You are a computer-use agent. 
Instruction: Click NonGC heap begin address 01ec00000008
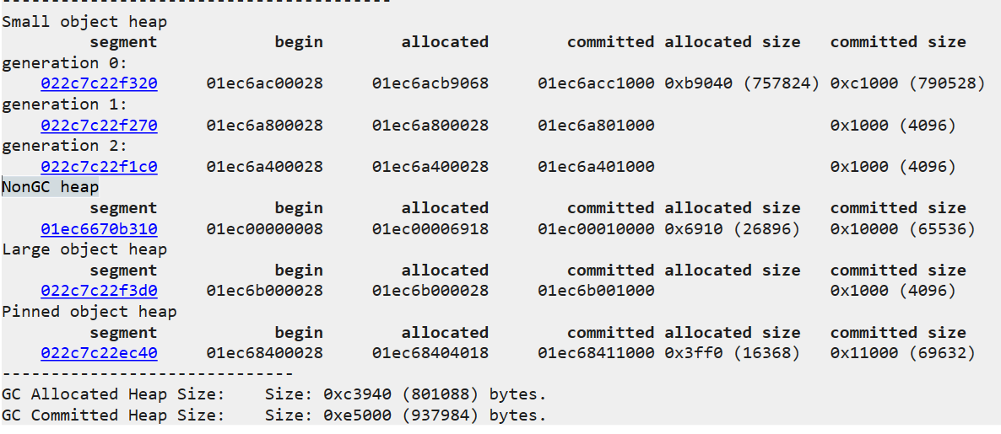click(x=264, y=228)
